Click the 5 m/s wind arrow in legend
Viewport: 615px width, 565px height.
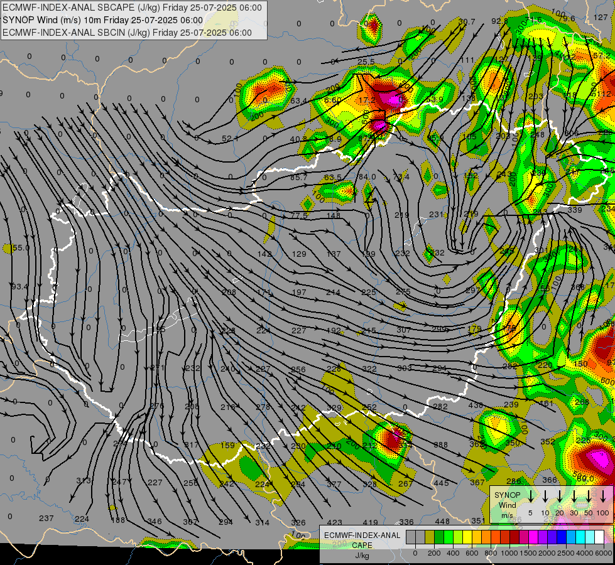[x=531, y=496]
